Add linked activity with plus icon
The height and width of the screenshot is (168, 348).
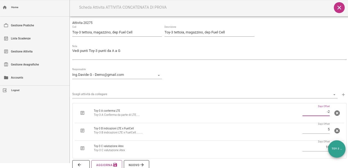(343, 95)
